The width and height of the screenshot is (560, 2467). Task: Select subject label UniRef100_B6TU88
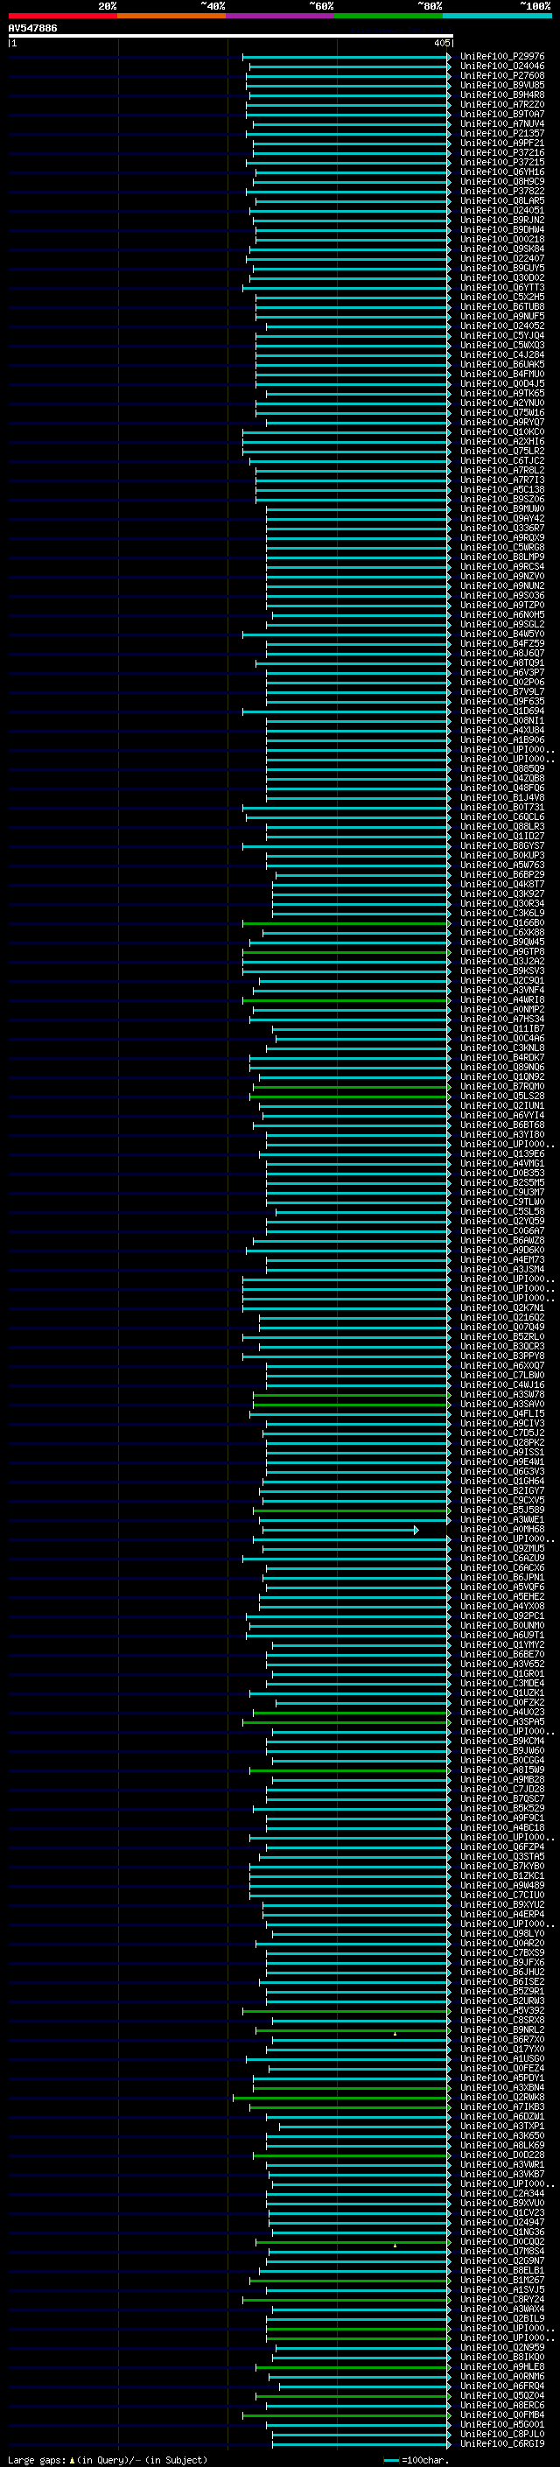(501, 306)
